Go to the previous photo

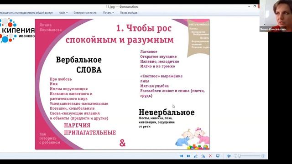pyautogui.click(x=181, y=156)
